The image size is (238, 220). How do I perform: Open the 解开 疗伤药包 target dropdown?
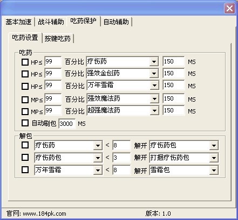[x=214, y=145]
